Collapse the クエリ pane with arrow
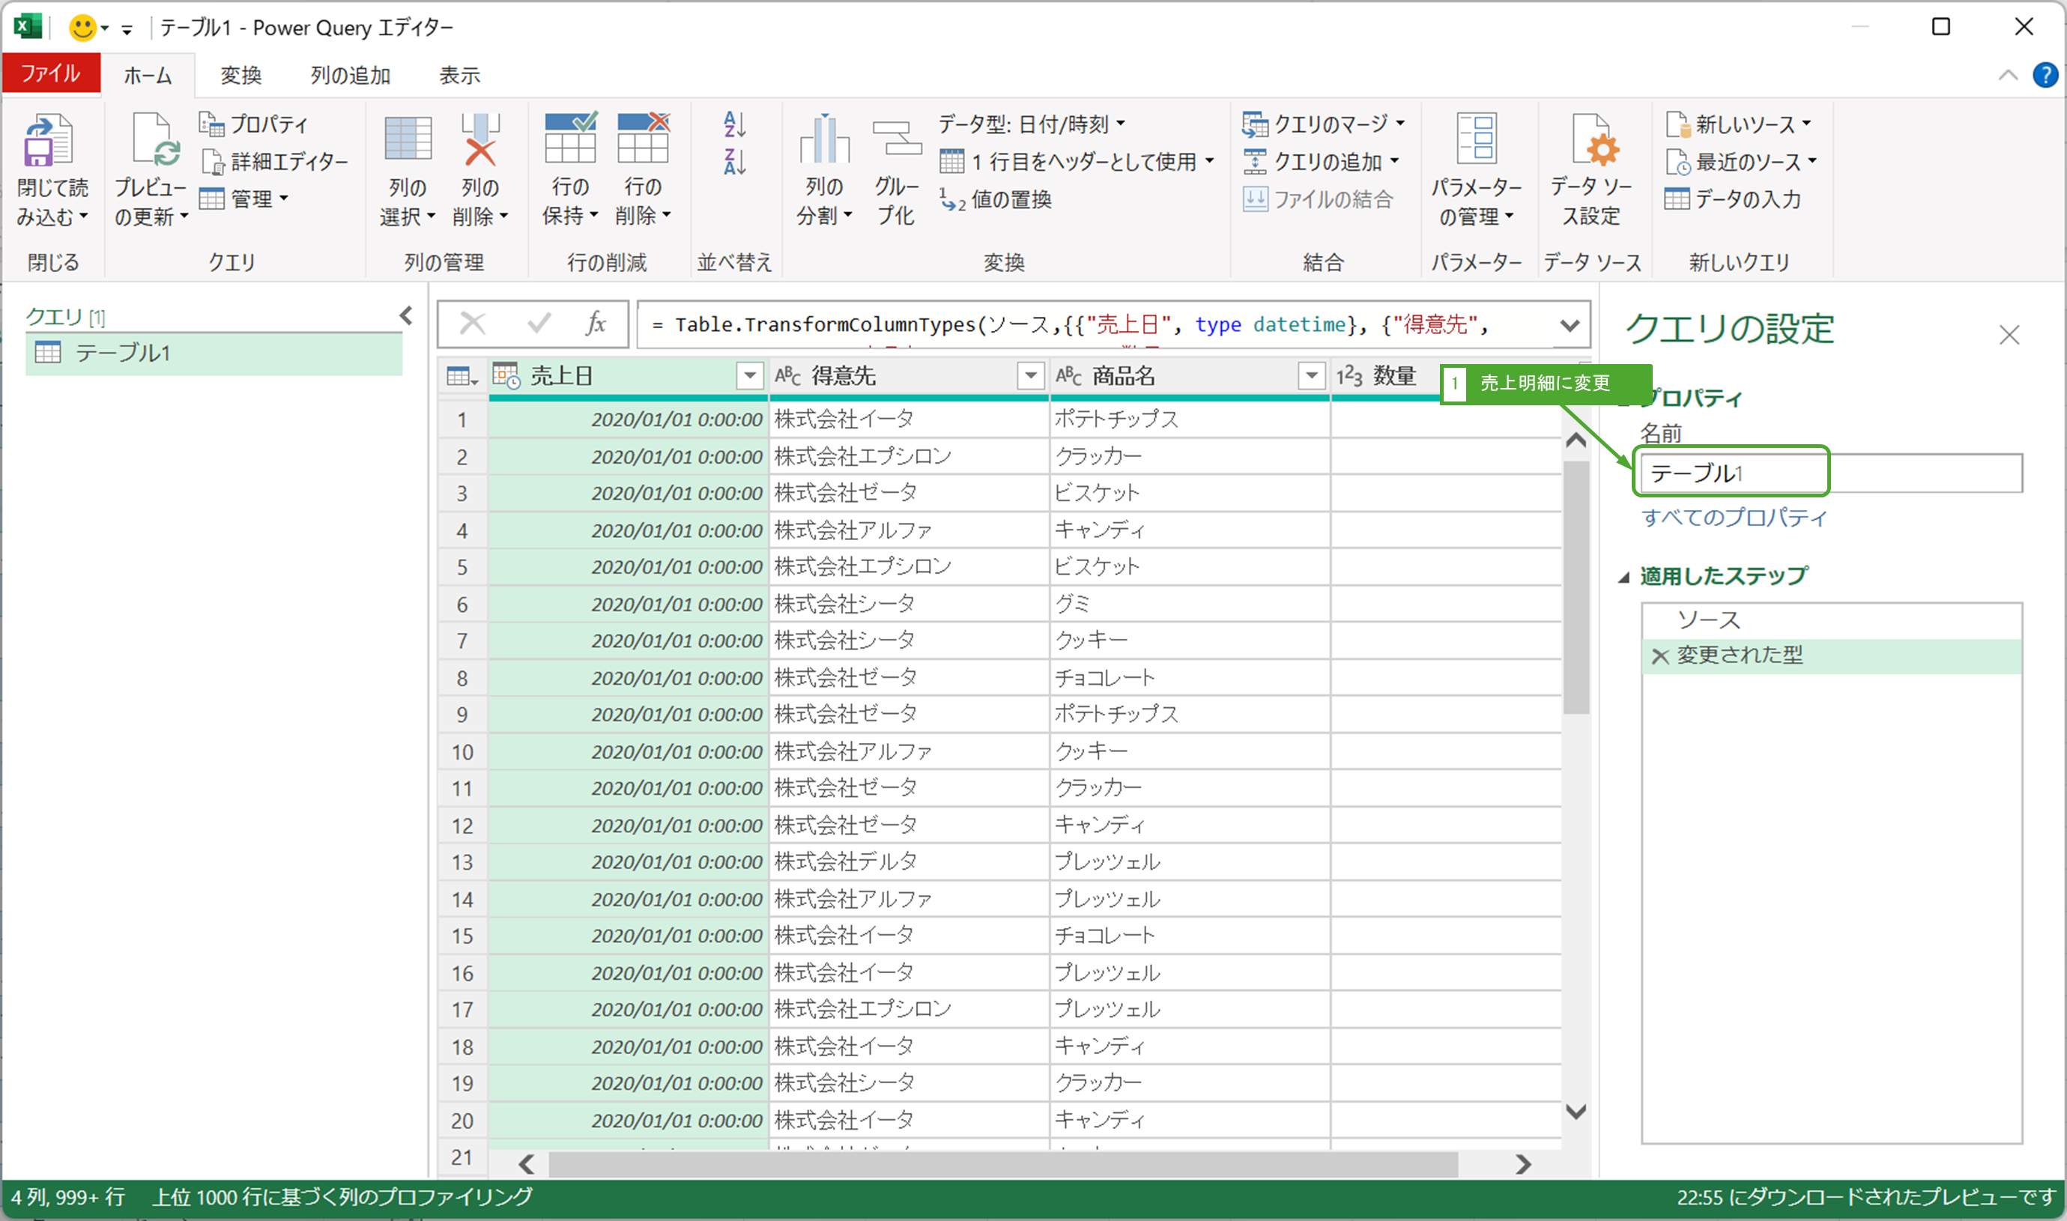Image resolution: width=2067 pixels, height=1221 pixels. pos(405,316)
